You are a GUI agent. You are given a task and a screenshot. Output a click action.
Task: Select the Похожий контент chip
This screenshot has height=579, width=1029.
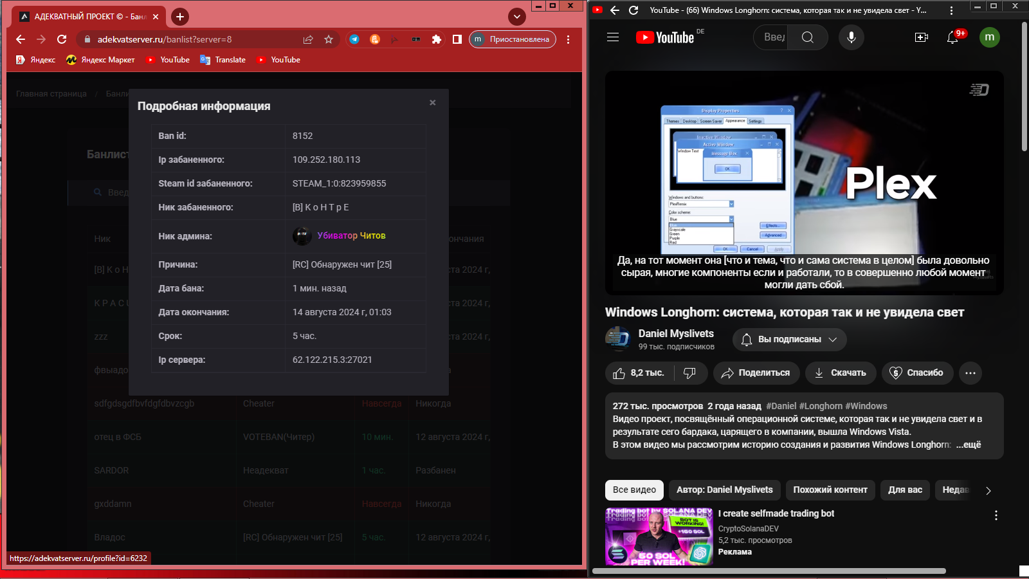830,490
